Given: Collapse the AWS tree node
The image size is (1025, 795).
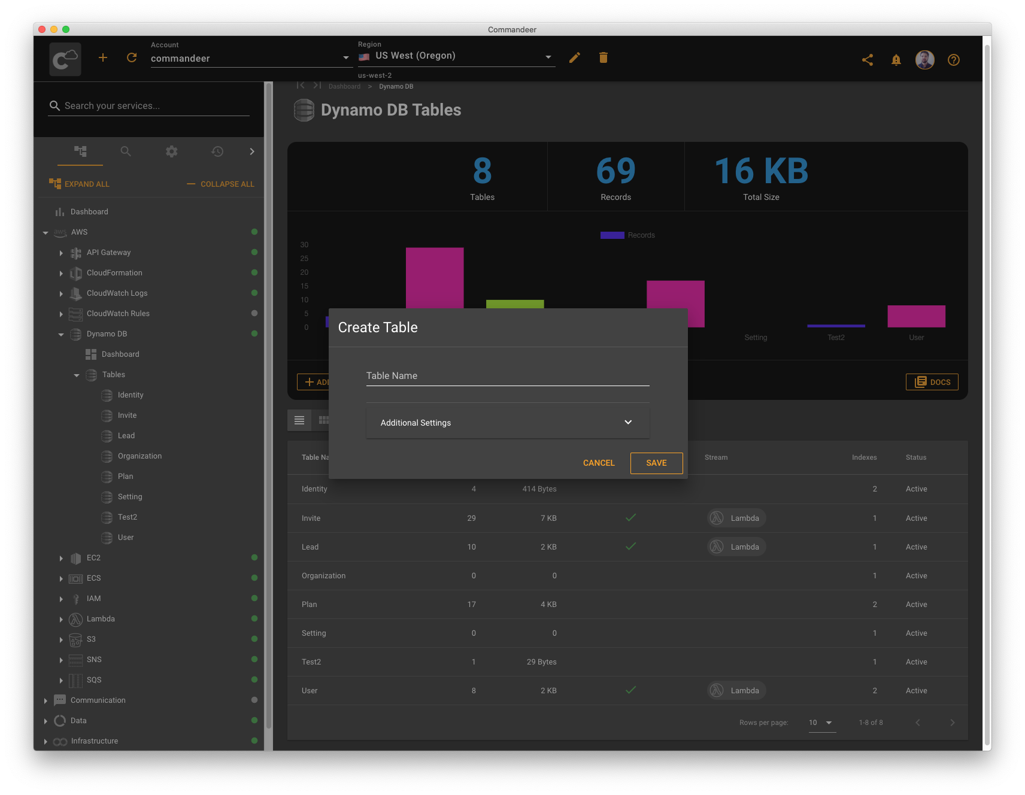Looking at the screenshot, I should coord(46,233).
